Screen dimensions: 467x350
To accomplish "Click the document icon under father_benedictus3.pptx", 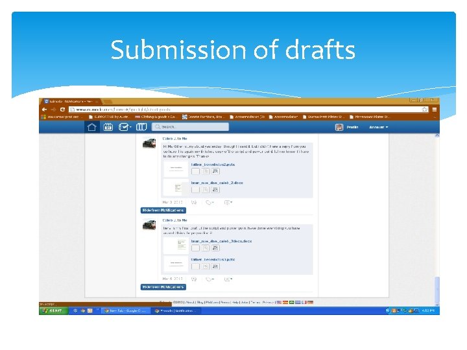I will [206, 266].
